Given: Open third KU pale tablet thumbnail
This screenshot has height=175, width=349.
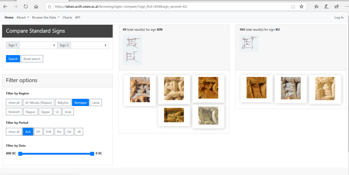Looking at the screenshot, I should click(x=325, y=88).
